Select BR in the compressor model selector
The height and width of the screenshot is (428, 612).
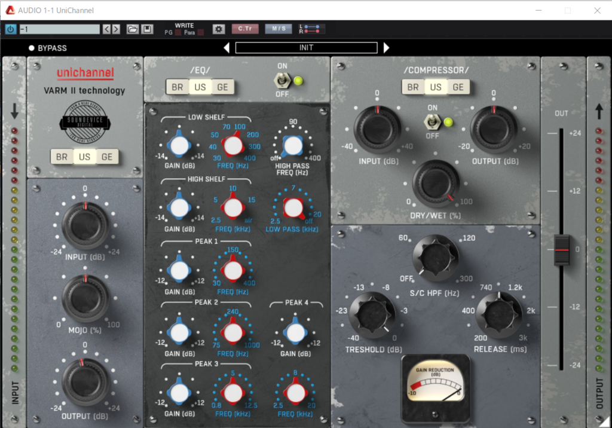pos(413,87)
